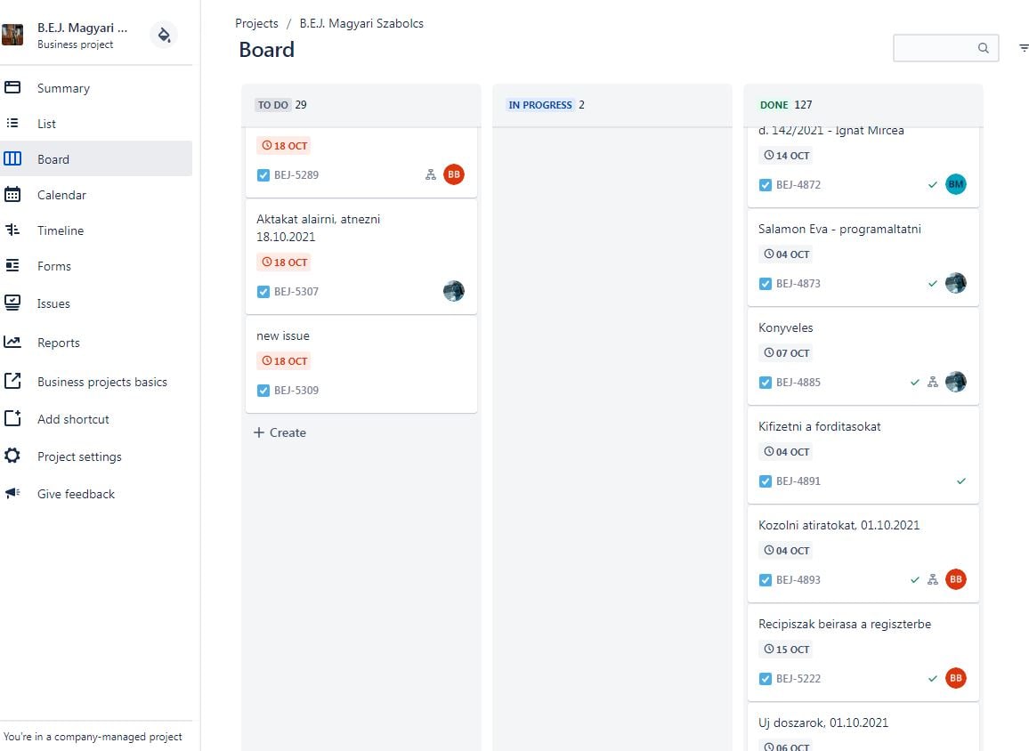The width and height of the screenshot is (1029, 751).
Task: Click the IN PROGRESS column header
Action: 612,105
